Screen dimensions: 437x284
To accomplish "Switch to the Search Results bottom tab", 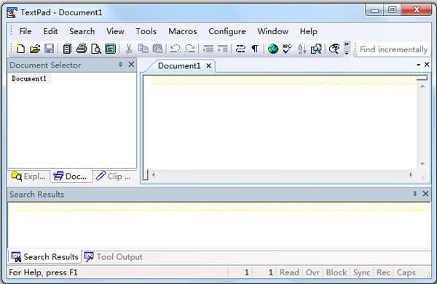I will 45,257.
